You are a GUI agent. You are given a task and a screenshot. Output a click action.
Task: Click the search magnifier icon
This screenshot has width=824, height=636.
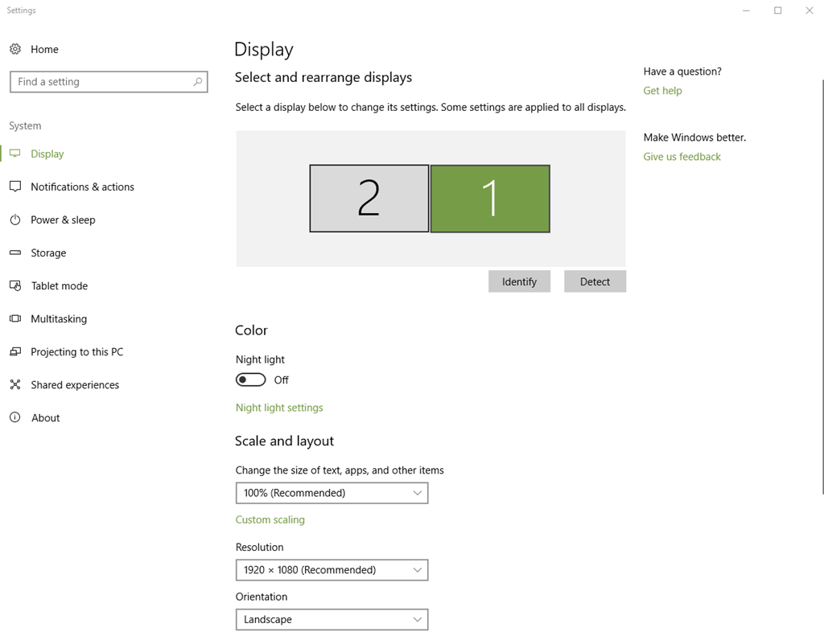198,81
